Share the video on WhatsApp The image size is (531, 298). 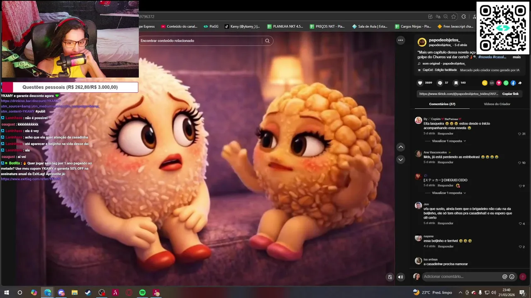506,83
